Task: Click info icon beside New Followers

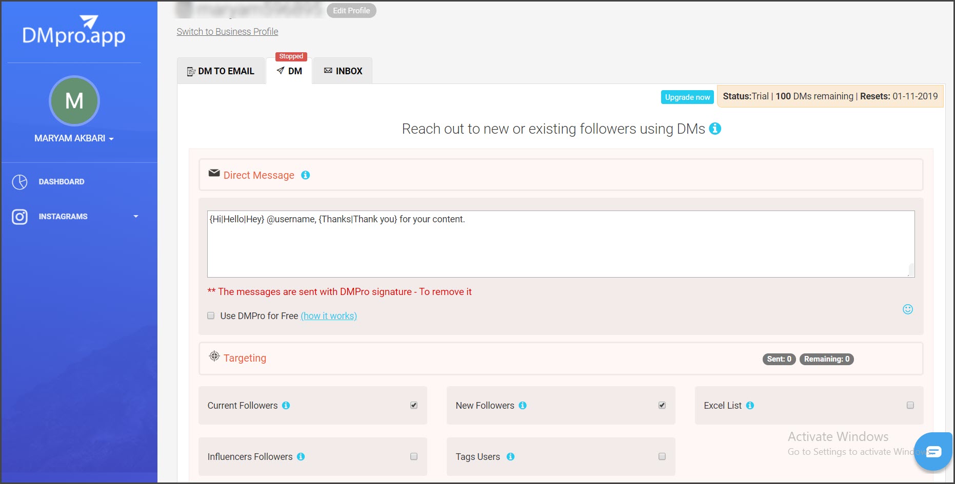Action: 523,406
